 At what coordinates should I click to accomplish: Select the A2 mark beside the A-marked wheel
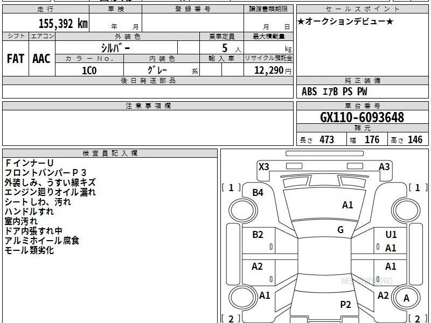383,295
